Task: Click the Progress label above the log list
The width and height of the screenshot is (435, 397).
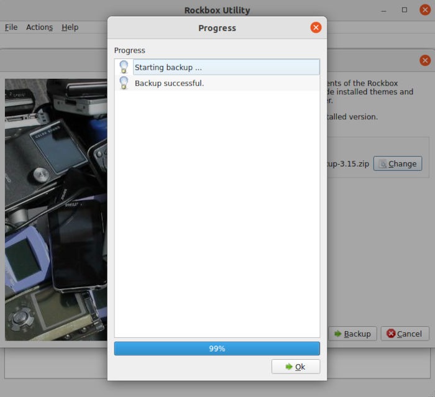Action: (129, 50)
